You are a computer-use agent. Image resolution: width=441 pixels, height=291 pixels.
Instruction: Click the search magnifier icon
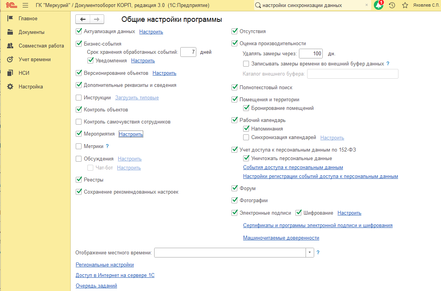258,5
